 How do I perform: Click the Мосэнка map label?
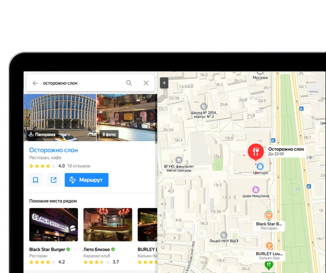[x=260, y=78]
